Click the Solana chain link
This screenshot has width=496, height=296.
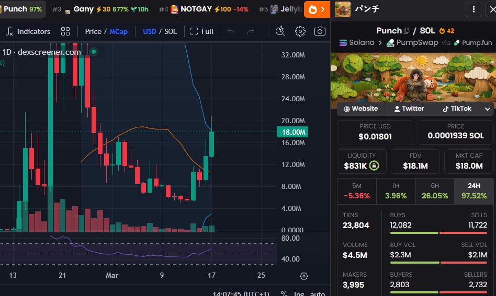click(356, 43)
